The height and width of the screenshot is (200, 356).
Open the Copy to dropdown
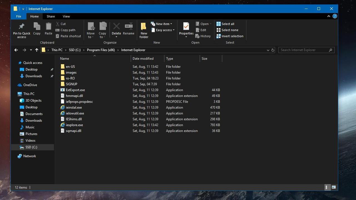click(x=102, y=30)
